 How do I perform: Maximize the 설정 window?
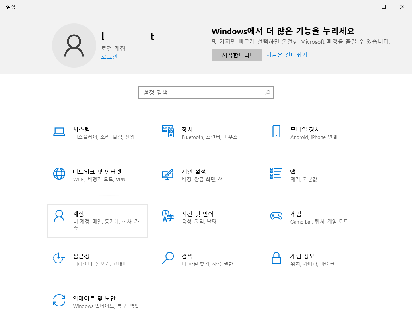pos(383,7)
